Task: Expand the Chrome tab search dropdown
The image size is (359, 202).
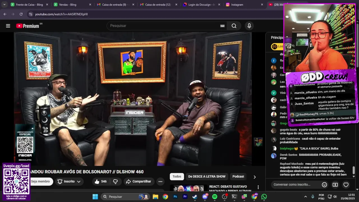Action: [4, 4]
